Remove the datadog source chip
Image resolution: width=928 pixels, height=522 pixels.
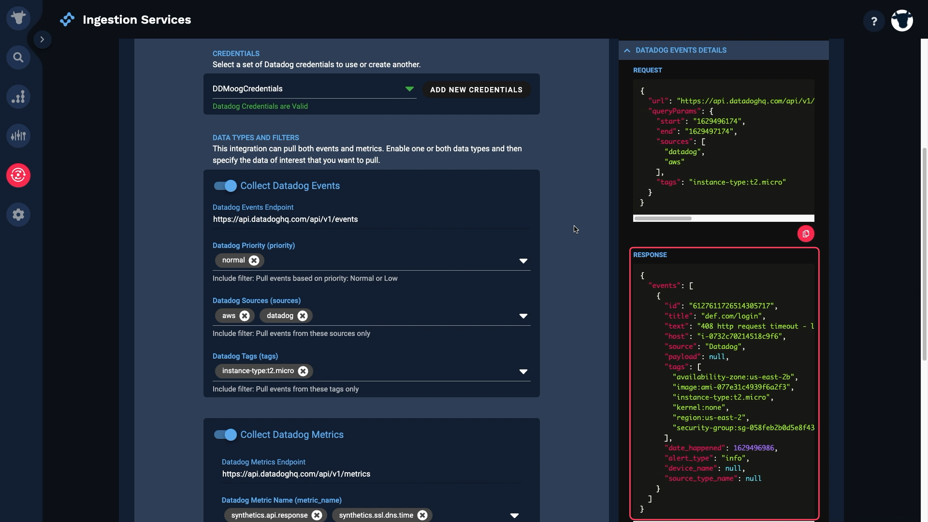(303, 316)
